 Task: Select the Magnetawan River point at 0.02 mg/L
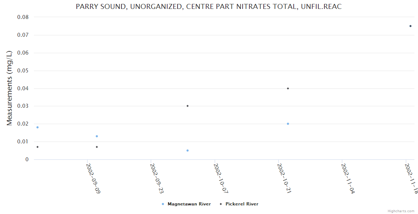point(288,124)
